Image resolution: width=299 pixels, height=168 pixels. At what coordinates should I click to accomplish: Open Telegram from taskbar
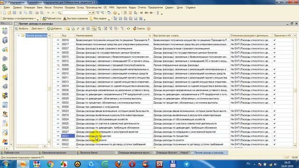[186, 164]
